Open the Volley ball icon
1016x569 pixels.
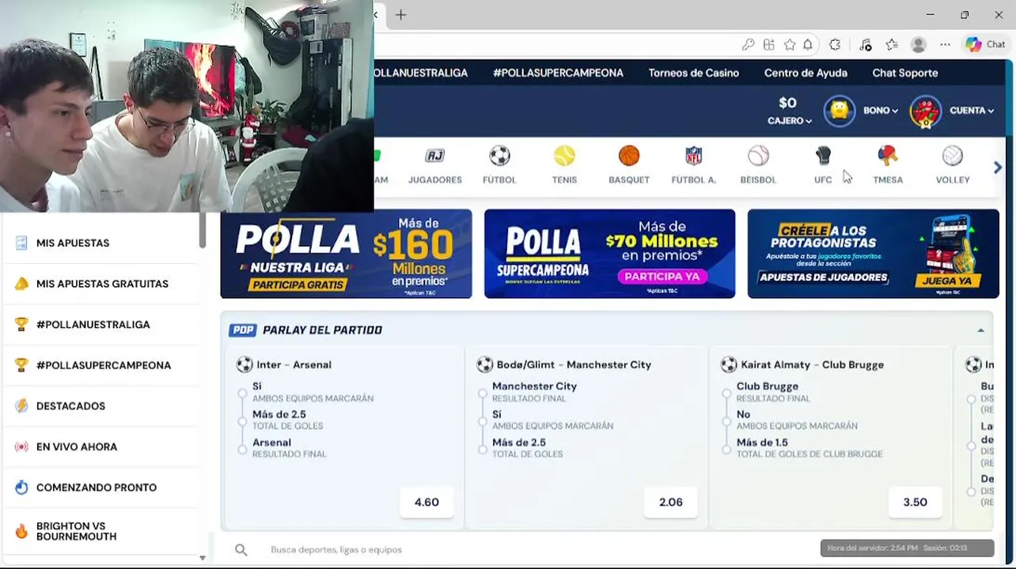[x=953, y=156]
